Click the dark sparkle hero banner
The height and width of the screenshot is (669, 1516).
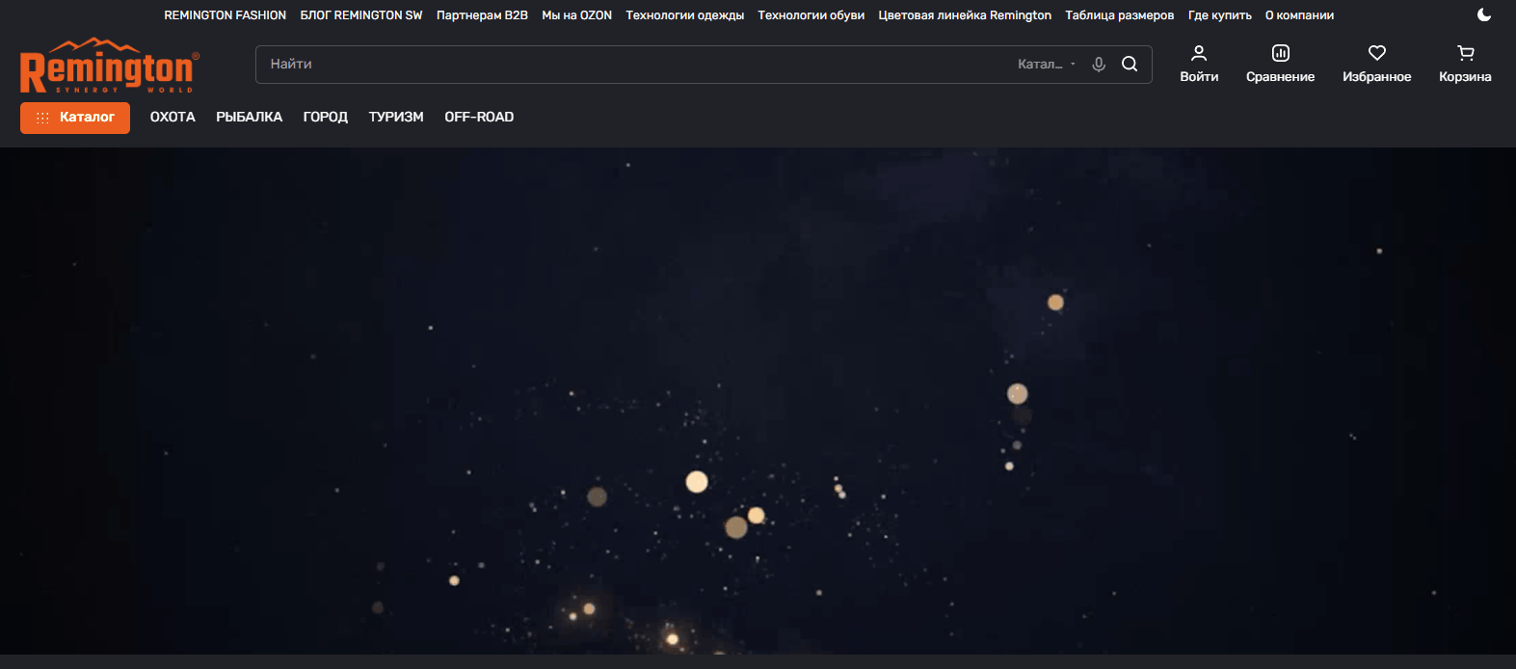tap(758, 400)
